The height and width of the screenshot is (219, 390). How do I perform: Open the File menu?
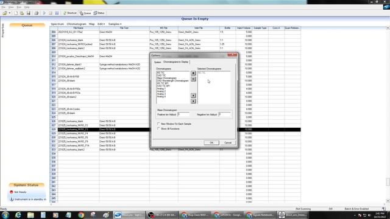[3, 7]
